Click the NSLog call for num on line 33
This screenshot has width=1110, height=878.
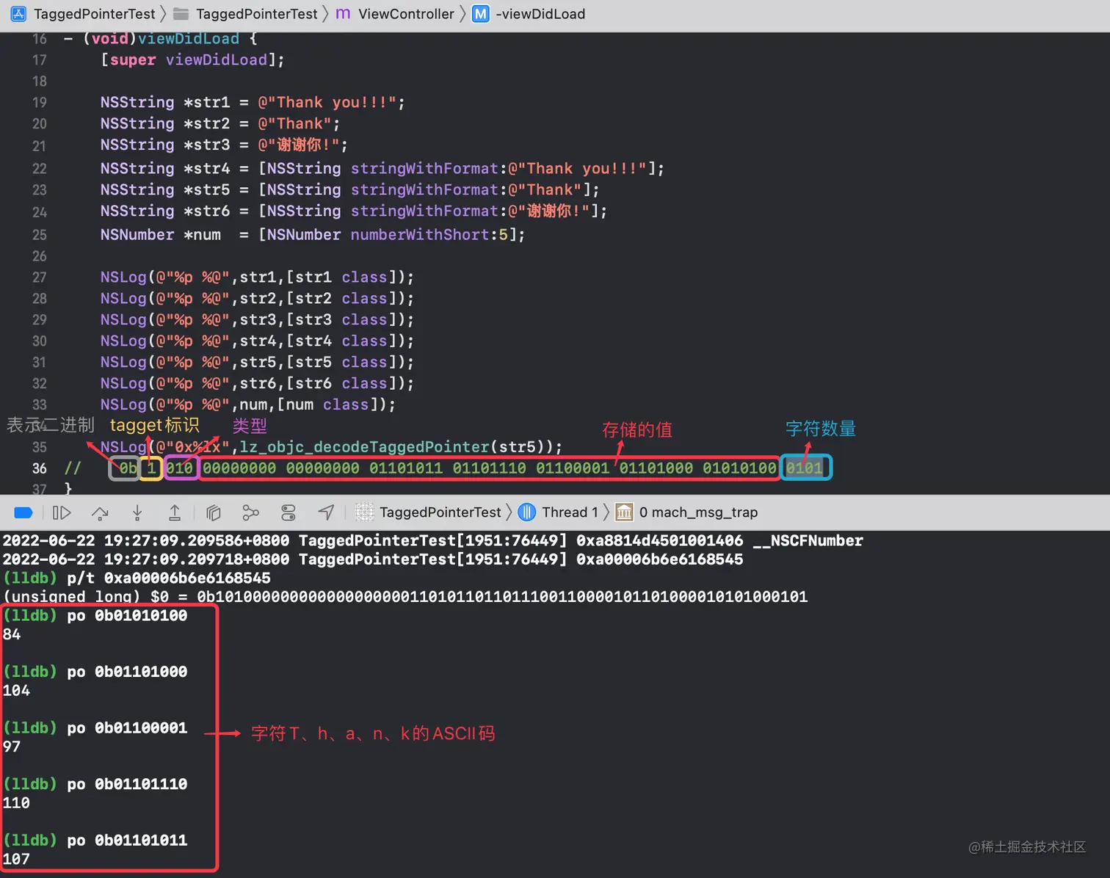(248, 404)
